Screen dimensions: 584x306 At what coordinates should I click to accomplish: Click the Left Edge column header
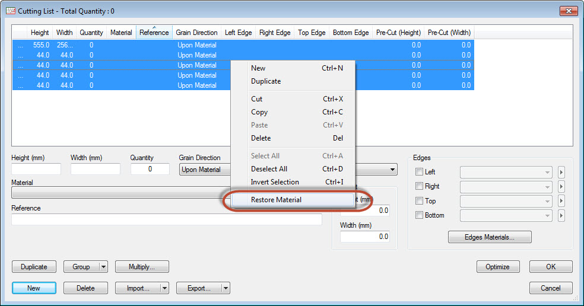pyautogui.click(x=239, y=33)
